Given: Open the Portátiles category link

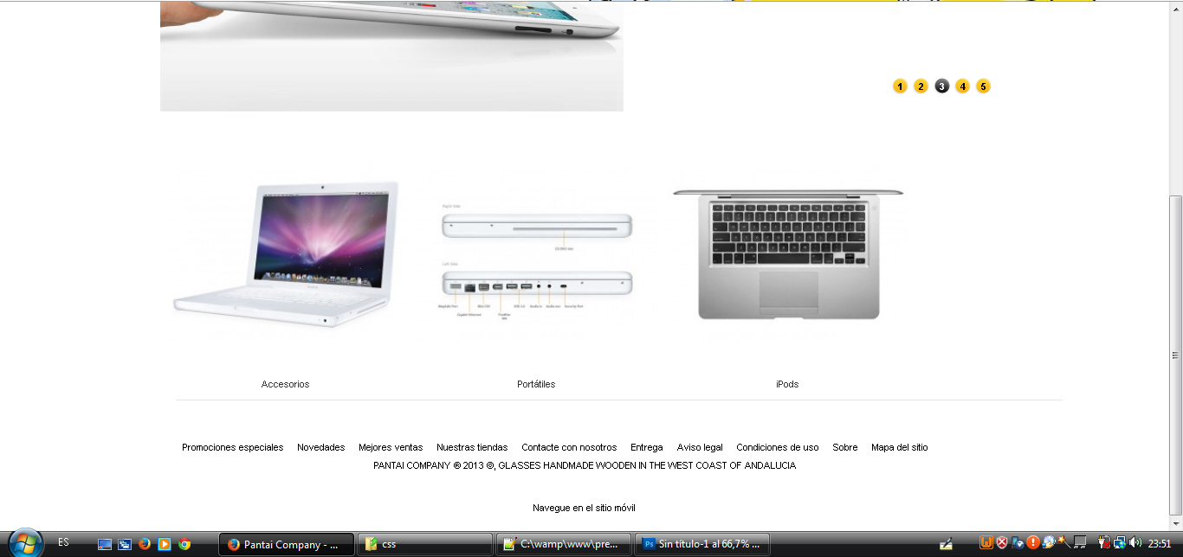Looking at the screenshot, I should (x=536, y=384).
